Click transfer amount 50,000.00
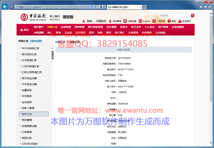 pos(123,104)
